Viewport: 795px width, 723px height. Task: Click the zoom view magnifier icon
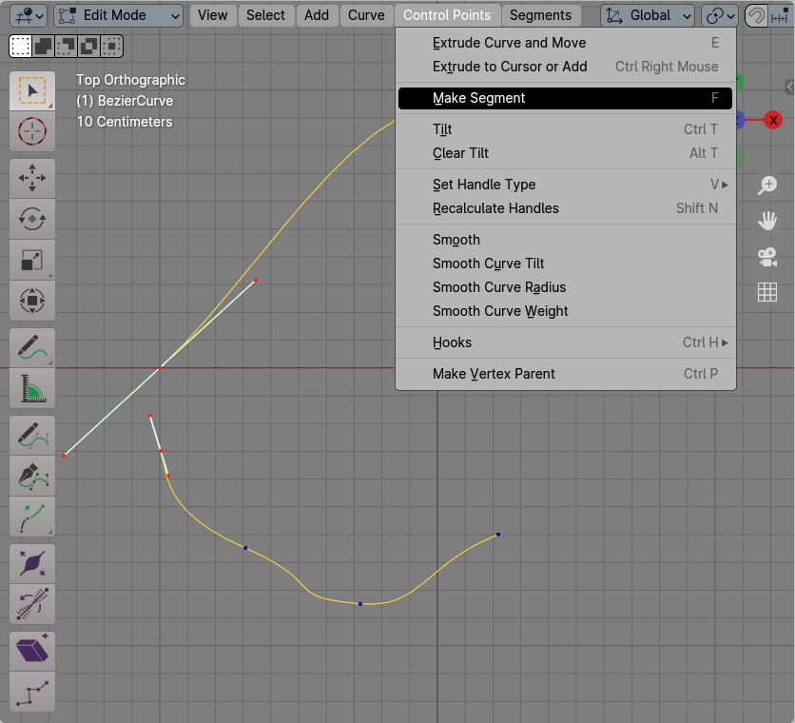[x=767, y=185]
